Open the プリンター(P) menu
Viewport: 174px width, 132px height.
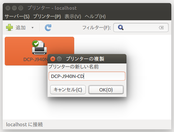(47, 17)
